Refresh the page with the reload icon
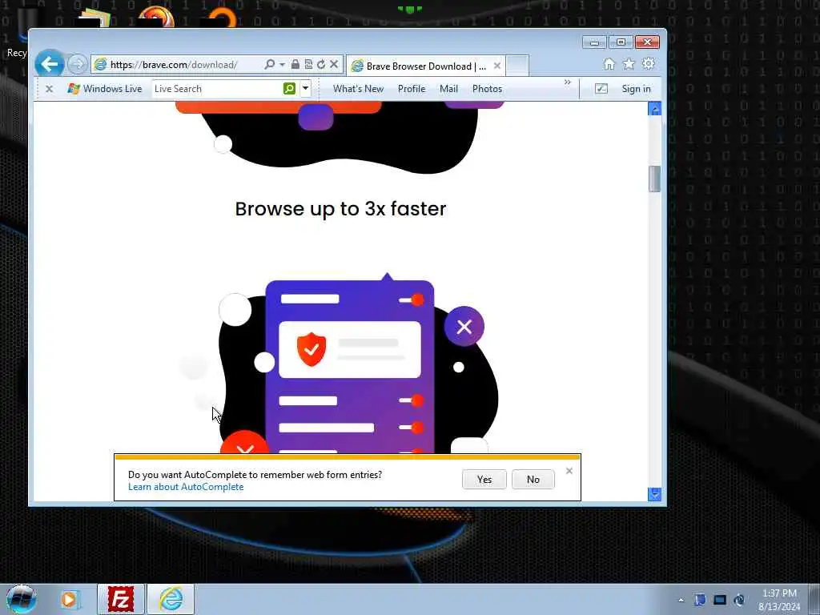820x615 pixels. [321, 64]
